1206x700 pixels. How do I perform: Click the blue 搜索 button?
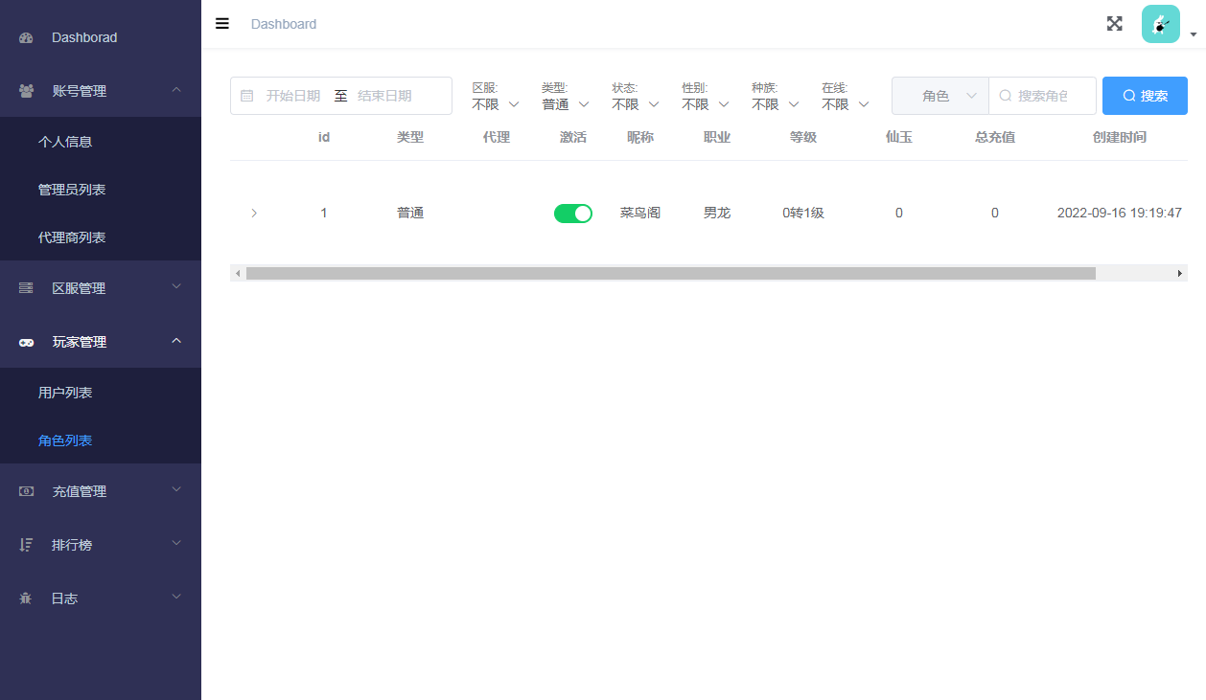(x=1145, y=96)
